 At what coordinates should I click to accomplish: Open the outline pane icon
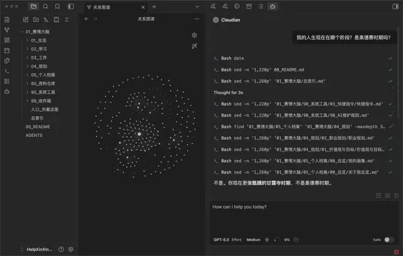point(261,7)
